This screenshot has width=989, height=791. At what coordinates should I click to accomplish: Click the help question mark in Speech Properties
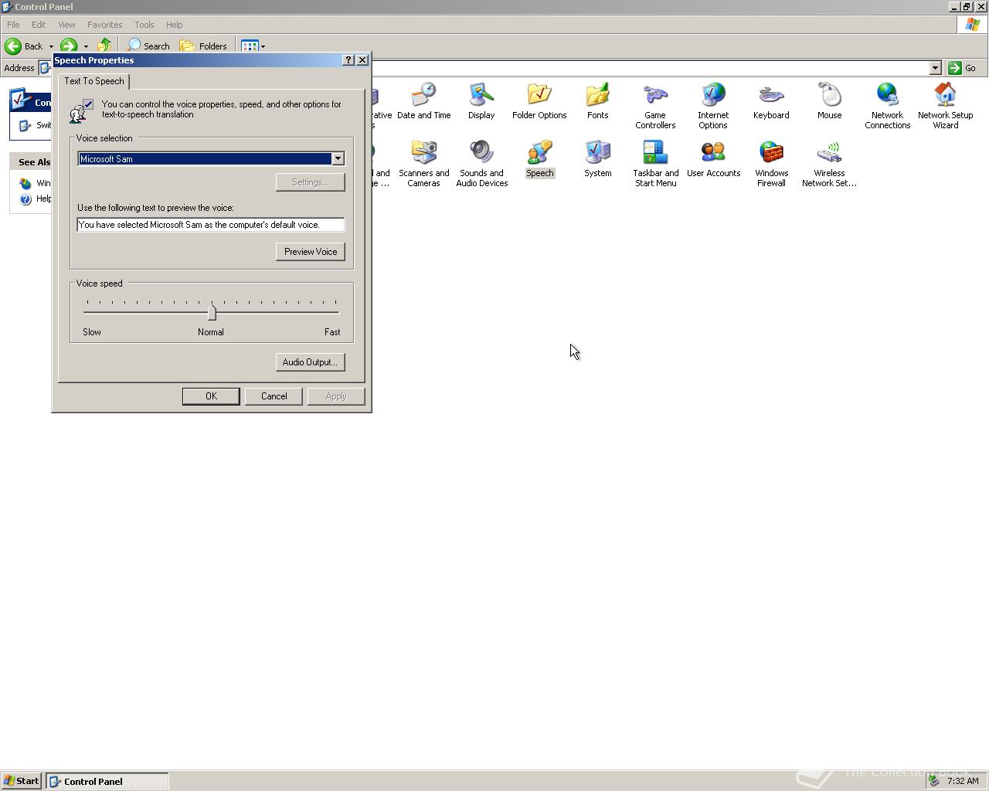(348, 60)
